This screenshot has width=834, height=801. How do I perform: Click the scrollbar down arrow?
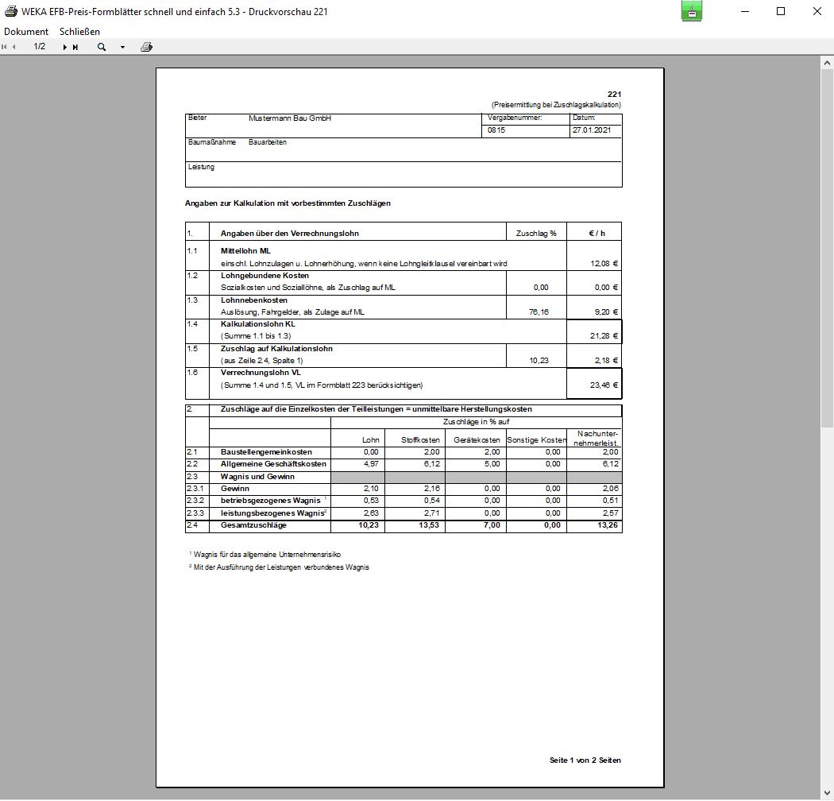point(827,794)
